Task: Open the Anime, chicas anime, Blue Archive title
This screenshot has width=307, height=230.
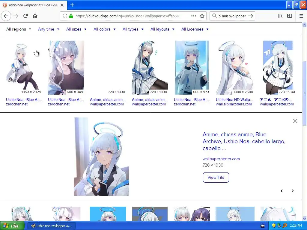Action: click(244, 141)
